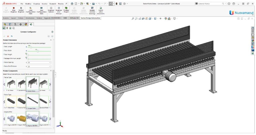Image resolution: width=256 pixels, height=135 pixels.
Task: Open the Strumenti menu
Action: coord(52,4)
